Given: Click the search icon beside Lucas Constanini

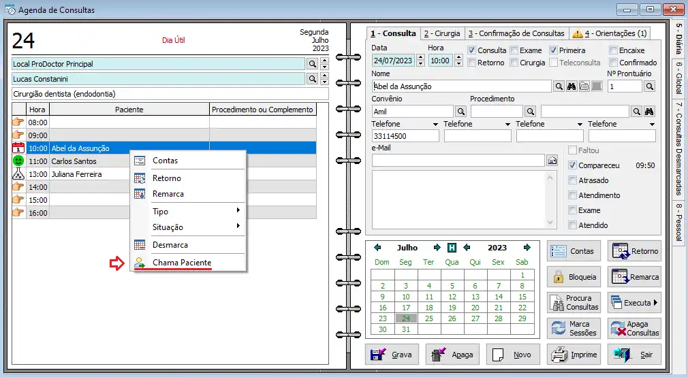Looking at the screenshot, I should pyautogui.click(x=312, y=79).
